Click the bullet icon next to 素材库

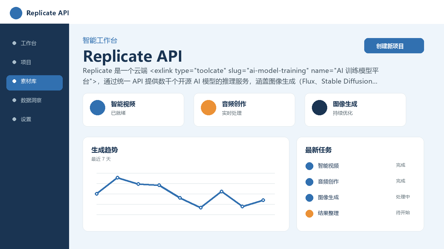tap(14, 81)
